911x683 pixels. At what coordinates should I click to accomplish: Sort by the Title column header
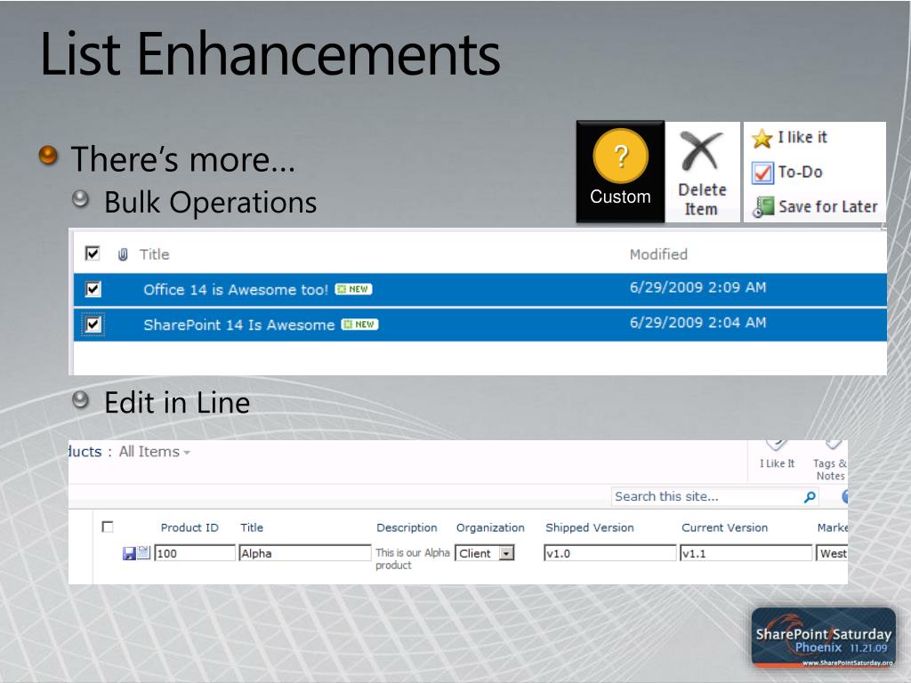pyautogui.click(x=154, y=254)
